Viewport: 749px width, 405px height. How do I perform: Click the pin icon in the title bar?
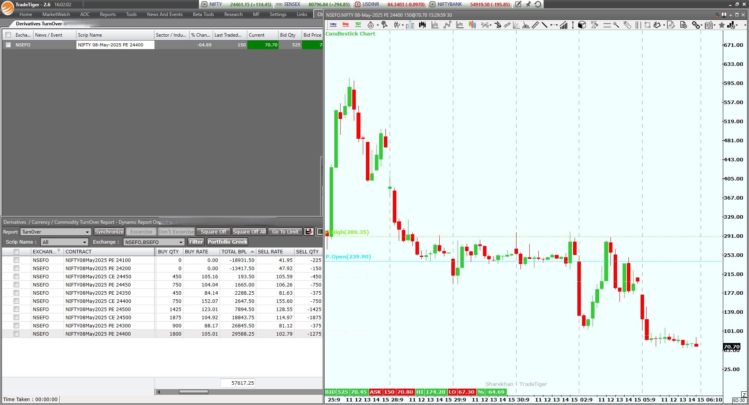[x=528, y=4]
